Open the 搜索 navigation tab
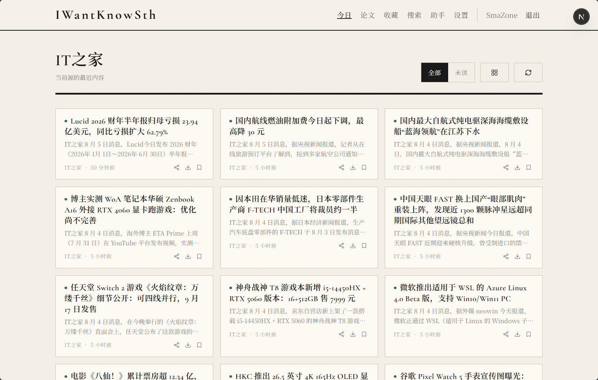 click(414, 15)
